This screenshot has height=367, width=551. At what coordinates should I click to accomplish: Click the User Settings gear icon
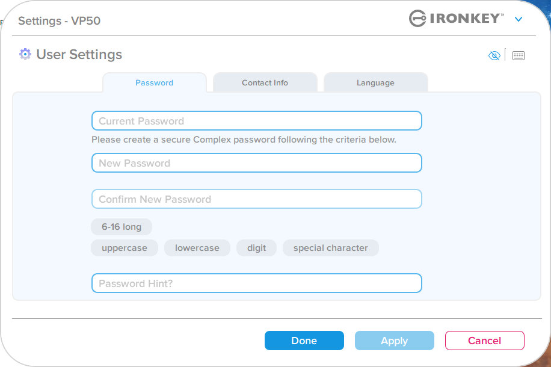[x=25, y=54]
